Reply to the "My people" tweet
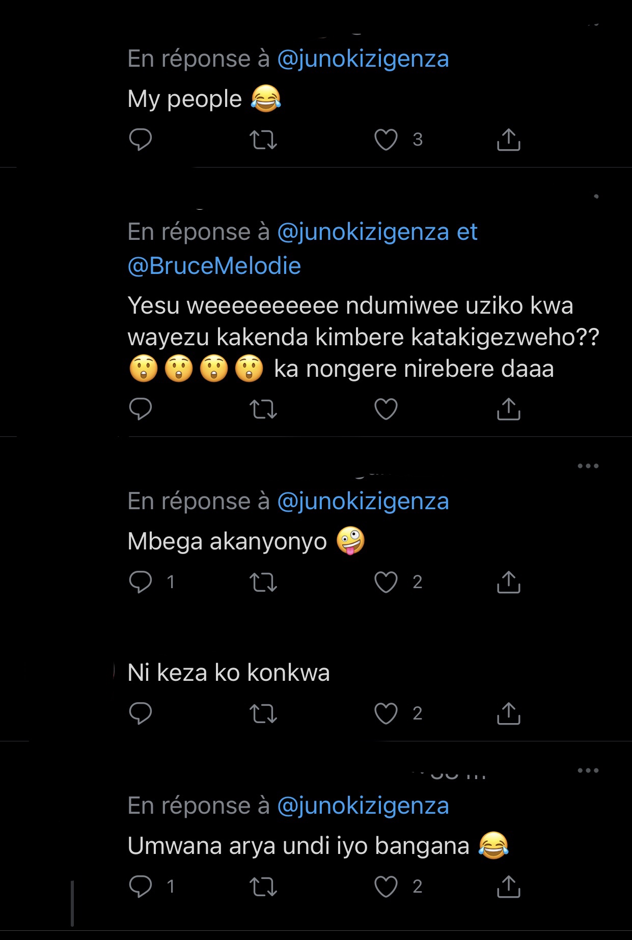Image resolution: width=632 pixels, height=940 pixels. coord(141,140)
